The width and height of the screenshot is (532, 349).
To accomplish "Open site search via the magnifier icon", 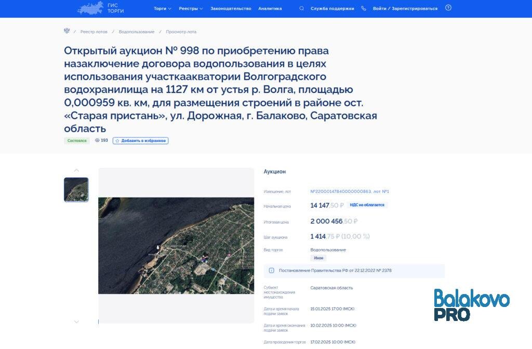I will [x=301, y=8].
